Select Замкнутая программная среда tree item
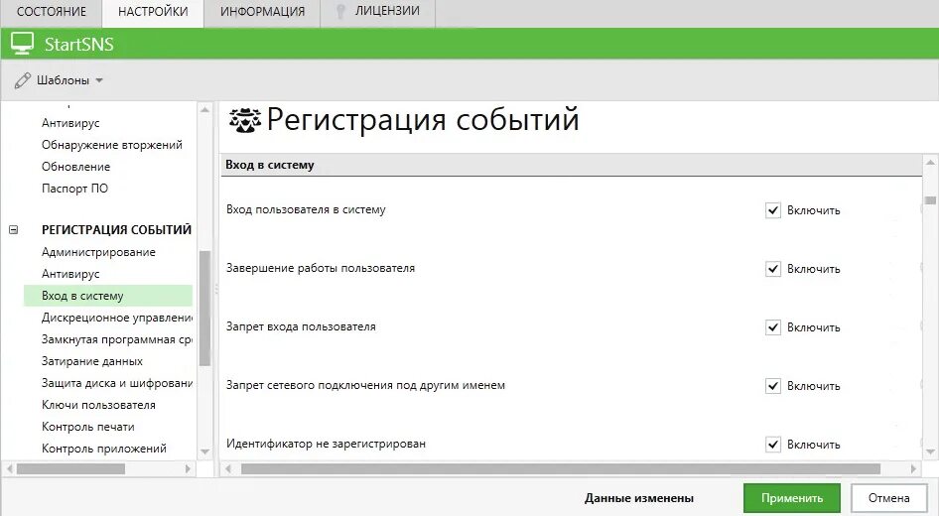The height and width of the screenshot is (516, 939). (x=117, y=339)
